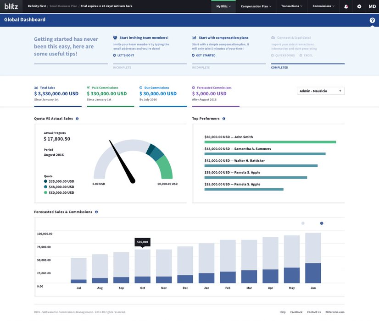Open settings via the gear icon

[x=359, y=6]
